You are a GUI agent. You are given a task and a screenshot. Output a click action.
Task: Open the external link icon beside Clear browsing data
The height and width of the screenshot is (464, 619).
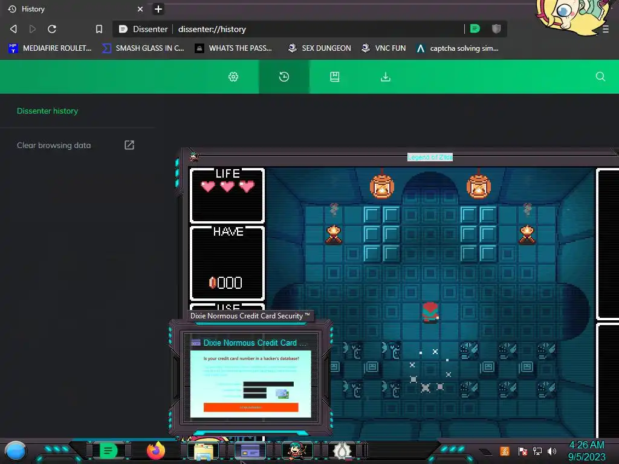129,145
